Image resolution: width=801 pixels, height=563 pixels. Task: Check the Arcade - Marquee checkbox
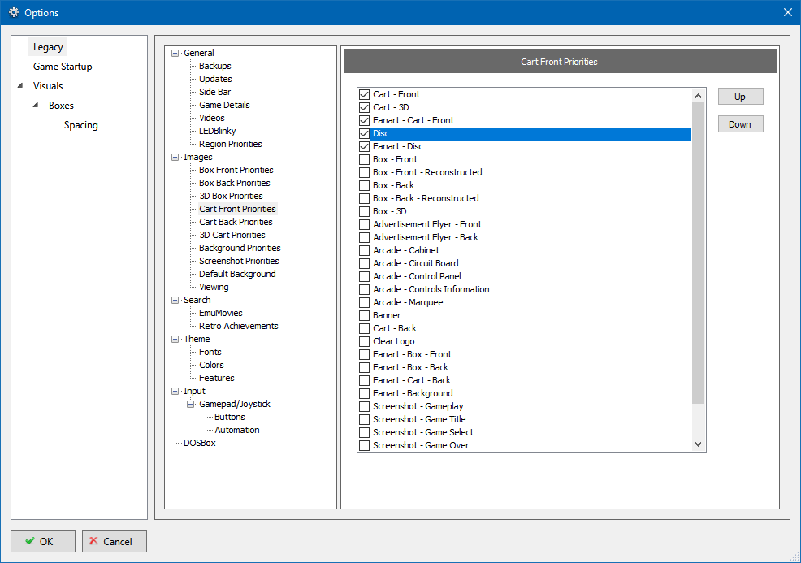coord(364,302)
